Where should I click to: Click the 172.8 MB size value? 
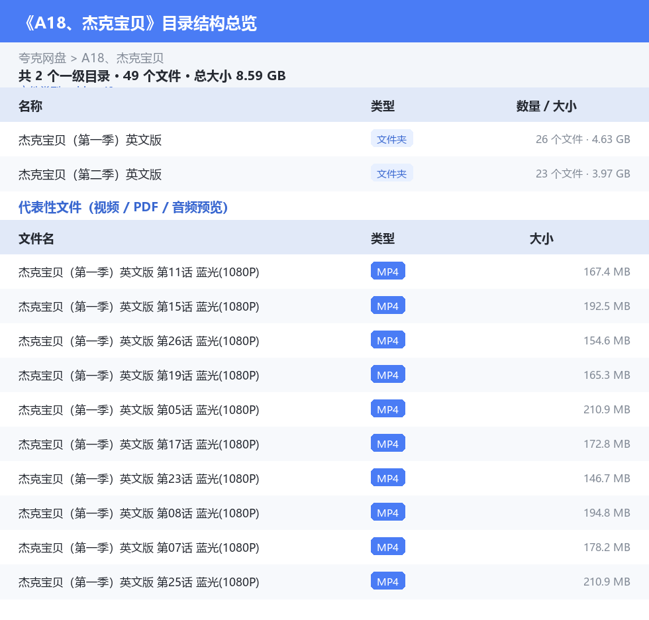(607, 443)
